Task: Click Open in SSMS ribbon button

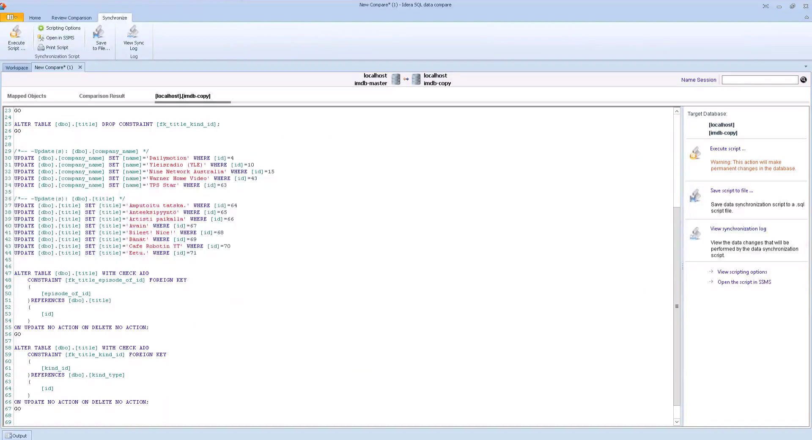Action: 56,38
